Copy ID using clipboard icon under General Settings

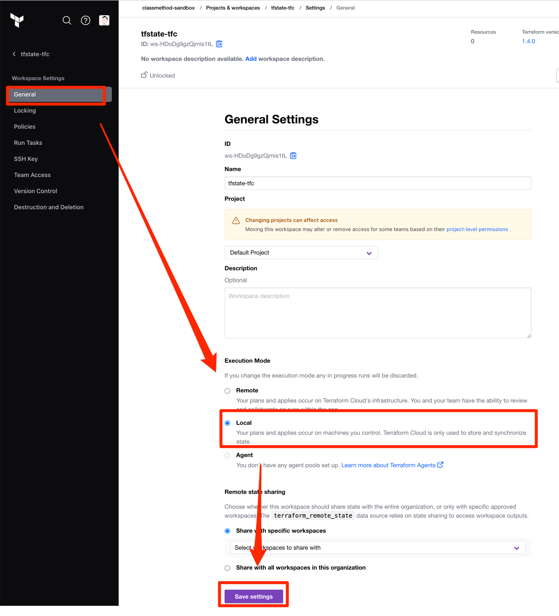[293, 156]
